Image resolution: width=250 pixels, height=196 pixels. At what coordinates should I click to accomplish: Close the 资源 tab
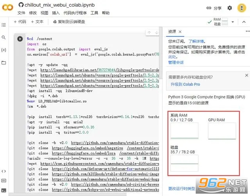click(x=180, y=32)
